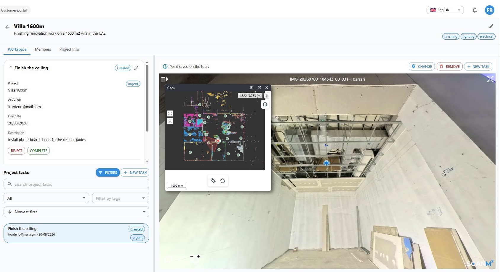
Task: Open the Newest first sort dropdown
Action: [76, 212]
